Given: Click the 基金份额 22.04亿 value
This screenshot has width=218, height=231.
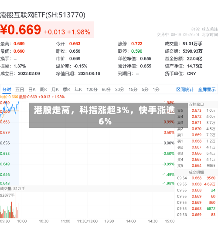Looking at the screenshot, I should point(194,59).
